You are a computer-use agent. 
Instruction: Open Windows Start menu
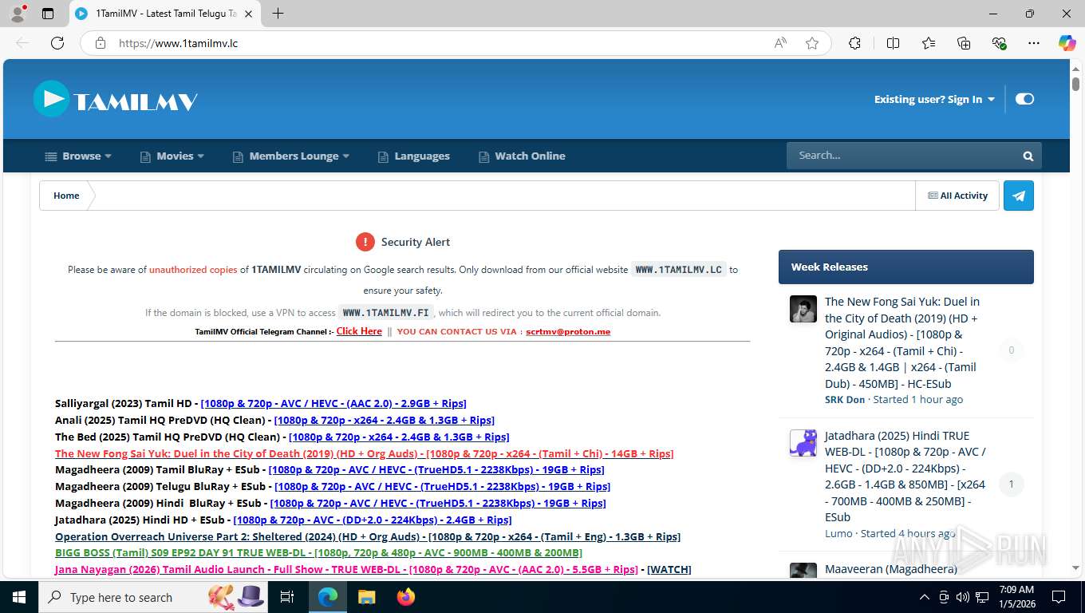[x=19, y=597]
